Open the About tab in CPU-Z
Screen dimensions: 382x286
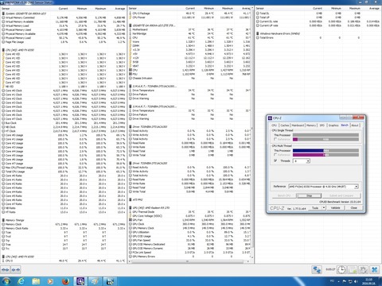(x=355, y=126)
